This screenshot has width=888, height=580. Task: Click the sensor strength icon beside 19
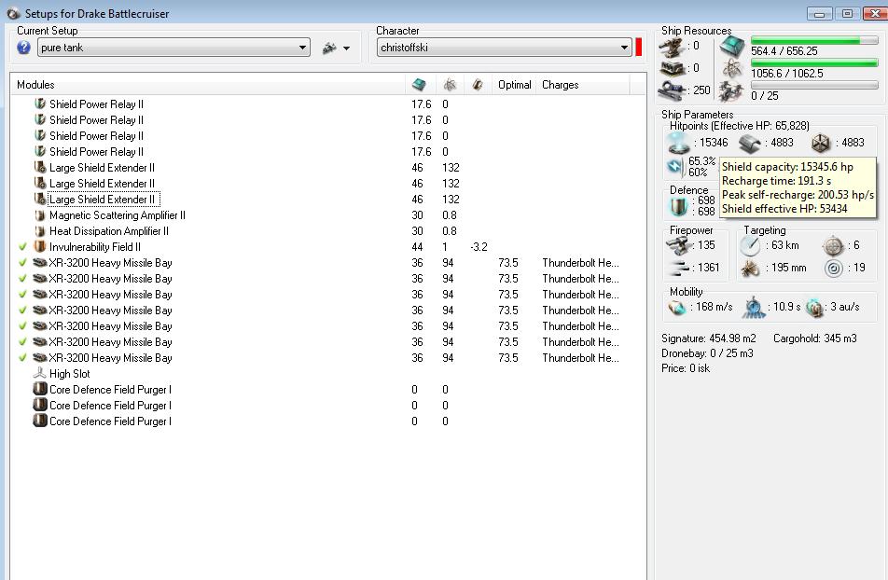point(834,268)
